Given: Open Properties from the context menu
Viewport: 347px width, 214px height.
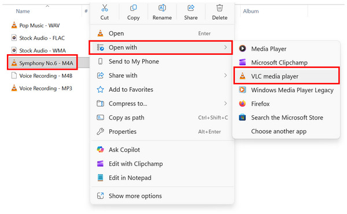Looking at the screenshot, I should pyautogui.click(x=162, y=132).
